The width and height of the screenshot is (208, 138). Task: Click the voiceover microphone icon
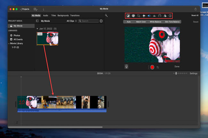tap(126, 66)
